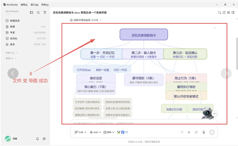Click the 创意生成·脚本灵感设计 node
238x146 pixels.
(x=118, y=115)
